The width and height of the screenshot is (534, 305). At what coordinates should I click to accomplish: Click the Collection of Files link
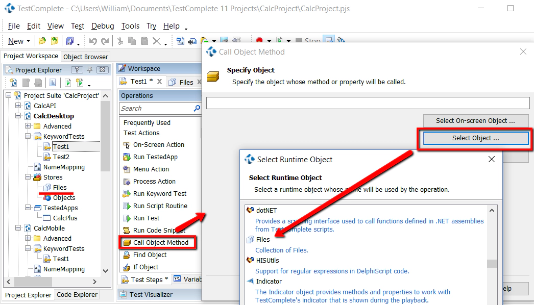283,250
